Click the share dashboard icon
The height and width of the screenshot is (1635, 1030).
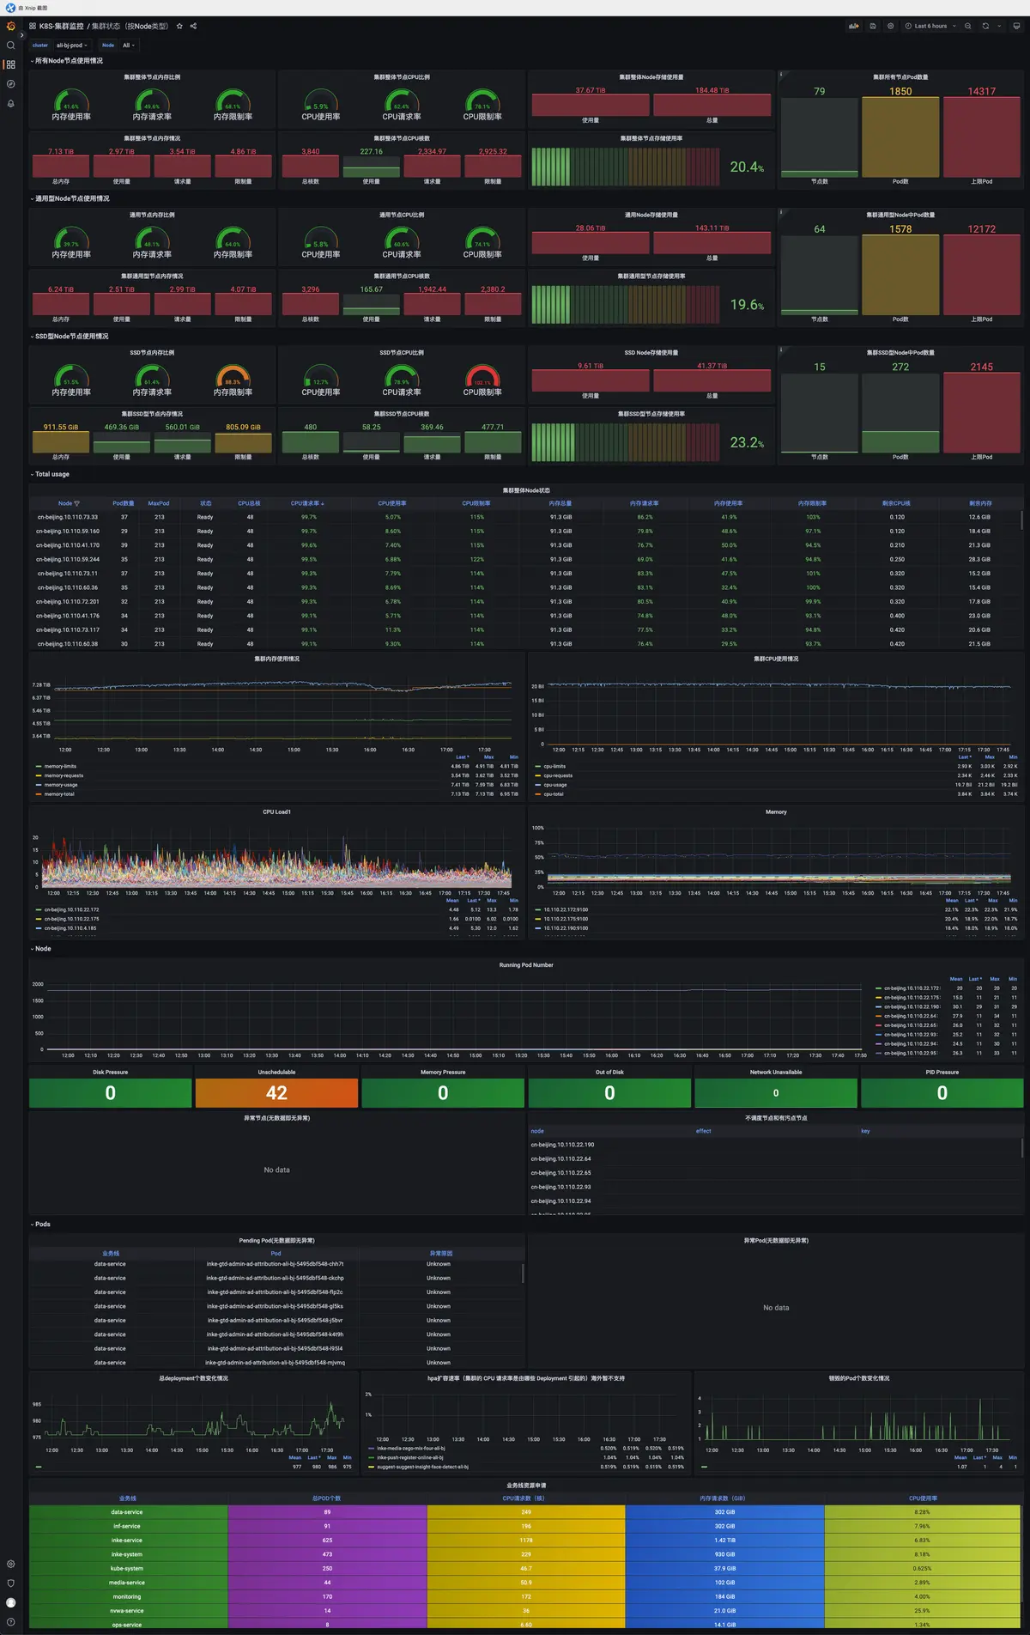(x=193, y=27)
